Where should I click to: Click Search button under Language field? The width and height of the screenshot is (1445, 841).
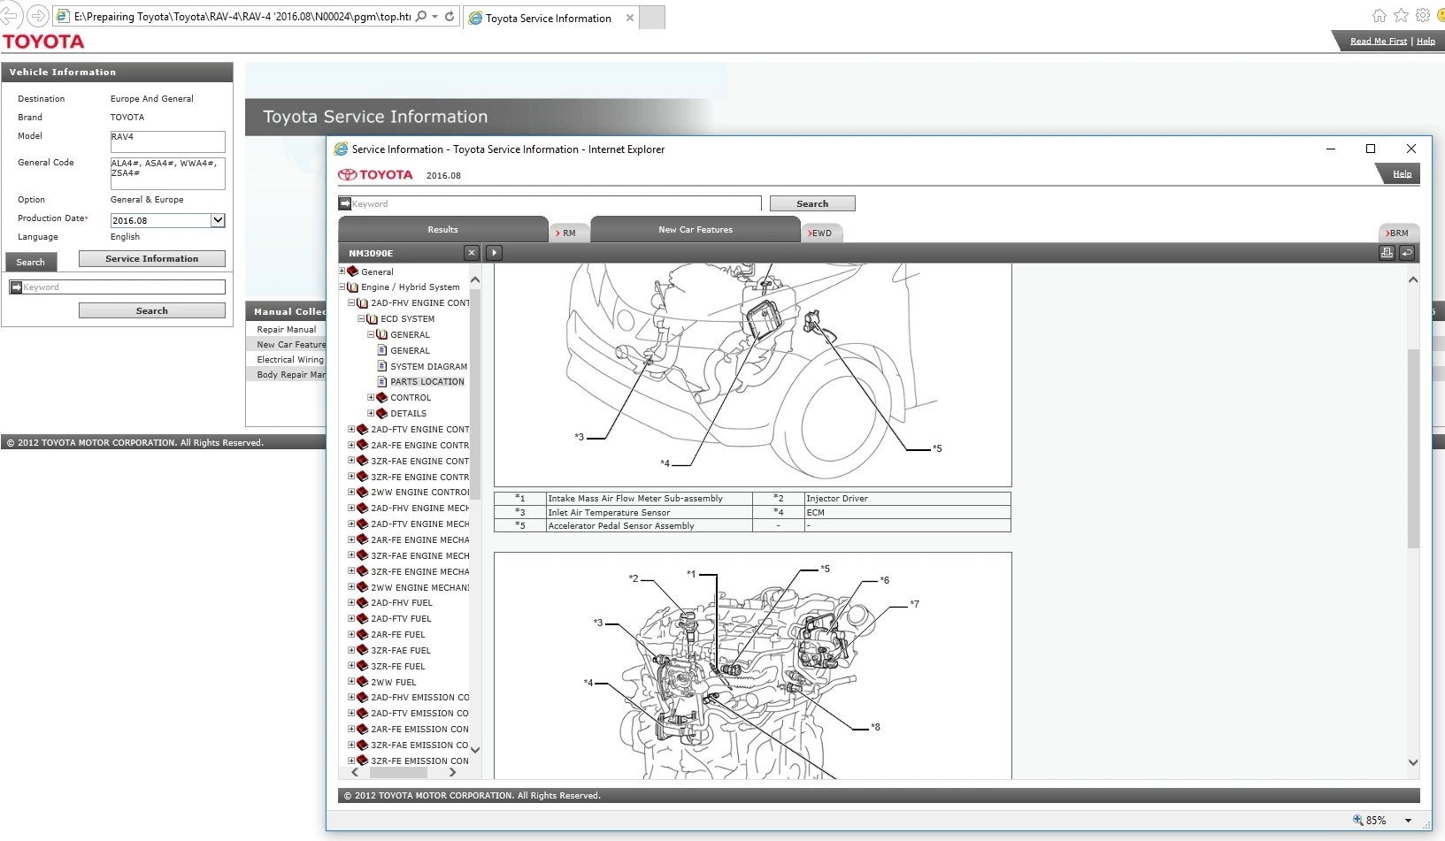pos(31,262)
